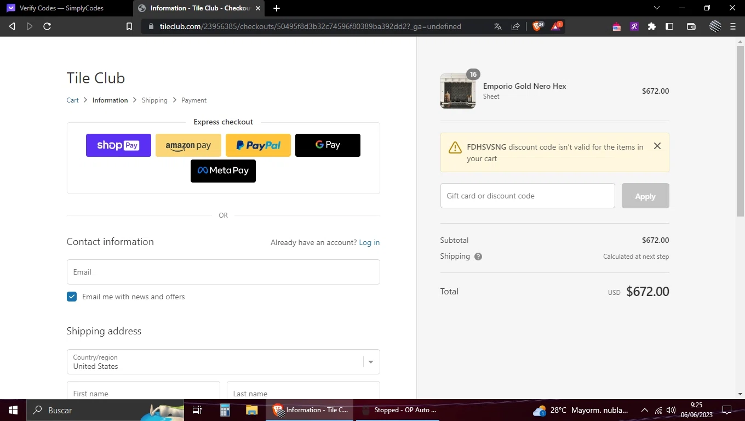
Task: Select Google Pay express checkout
Action: pos(328,145)
